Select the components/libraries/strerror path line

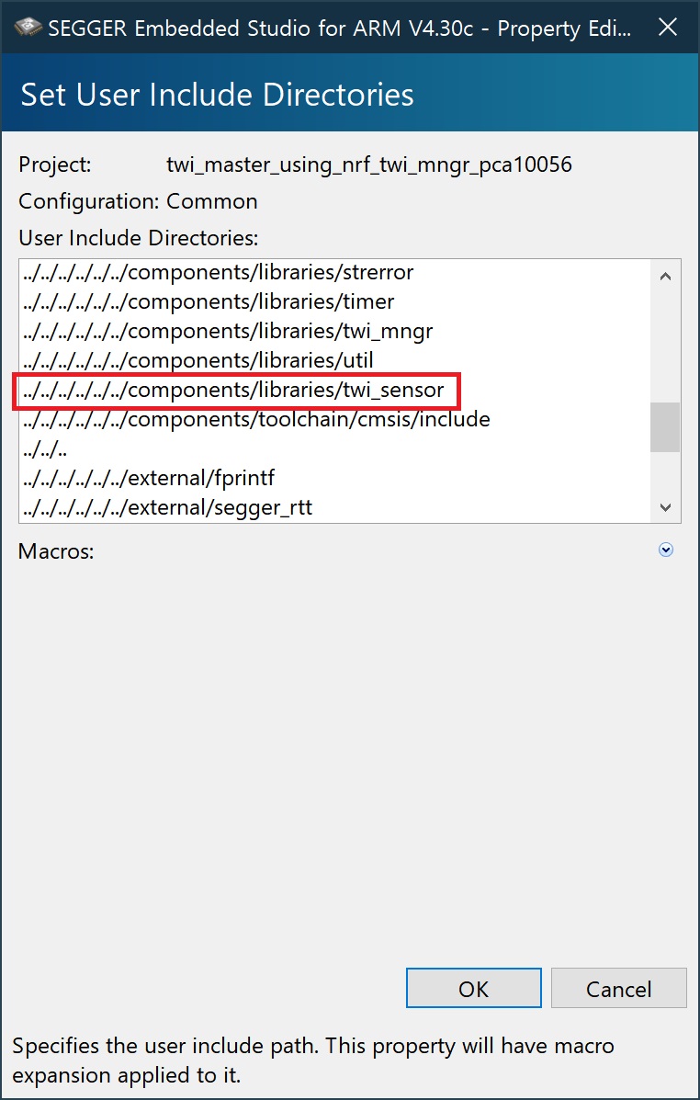pos(218,272)
